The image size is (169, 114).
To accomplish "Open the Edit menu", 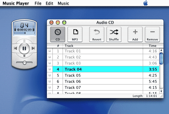I will point(49,3).
